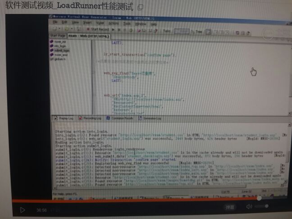Click the open script toolbar icon
This screenshot has width=292, height=219.
(x=67, y=29)
